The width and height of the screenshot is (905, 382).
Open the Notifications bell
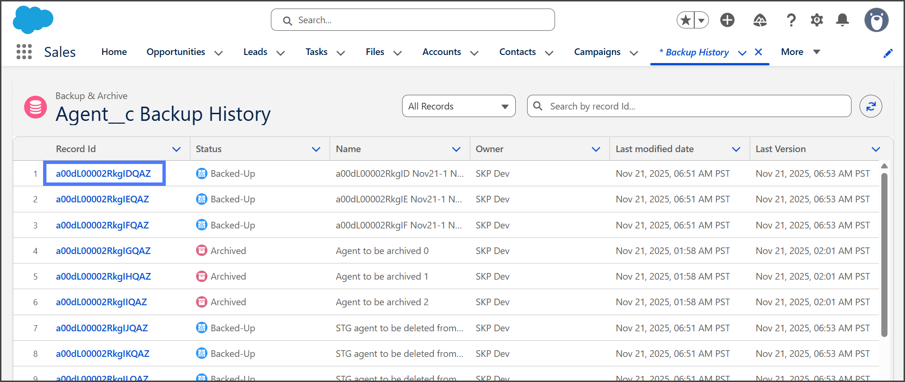coord(842,20)
